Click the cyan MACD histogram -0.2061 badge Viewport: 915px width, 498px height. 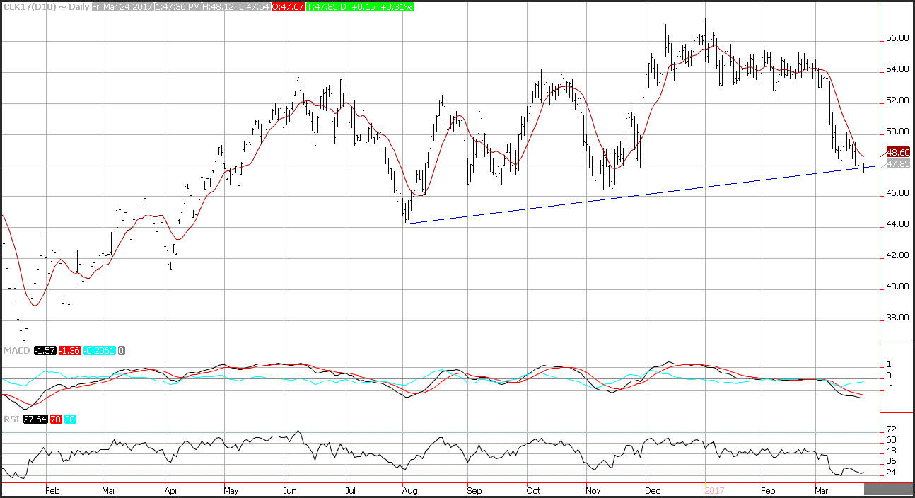(99, 351)
